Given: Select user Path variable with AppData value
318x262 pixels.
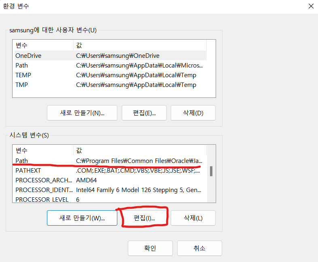Looking at the screenshot, I should pos(110,65).
